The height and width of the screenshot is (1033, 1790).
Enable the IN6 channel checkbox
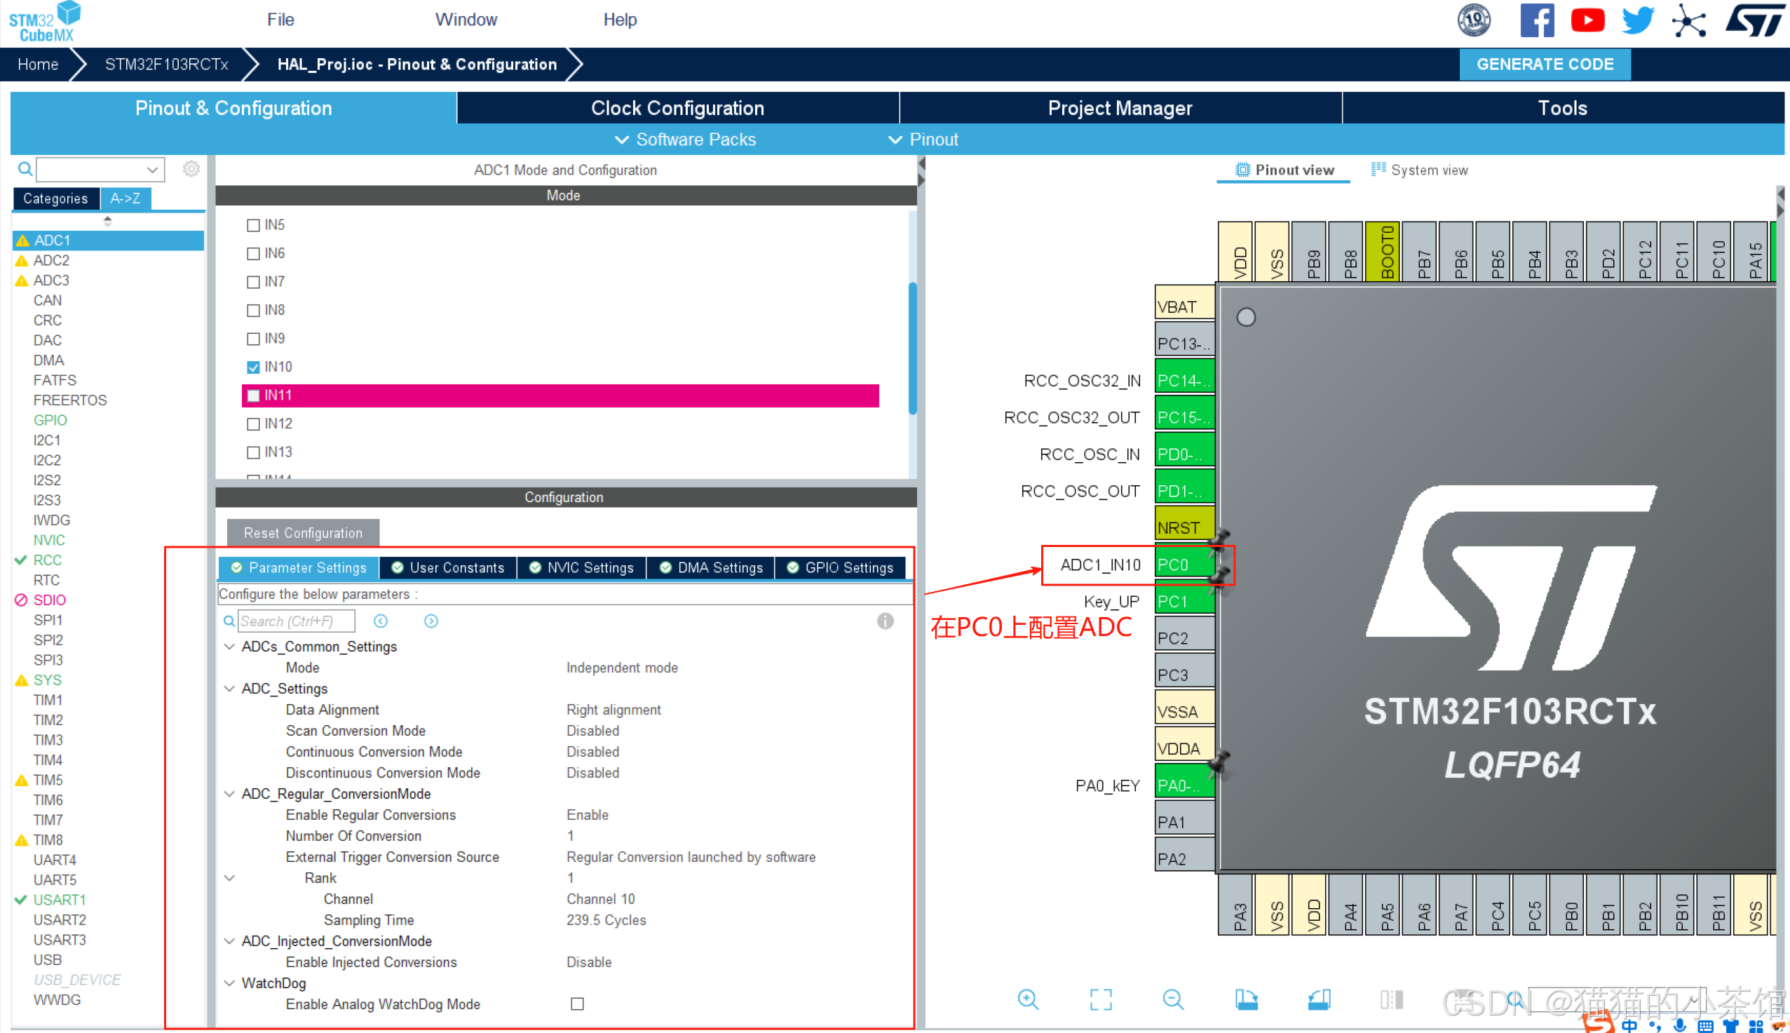click(x=253, y=254)
